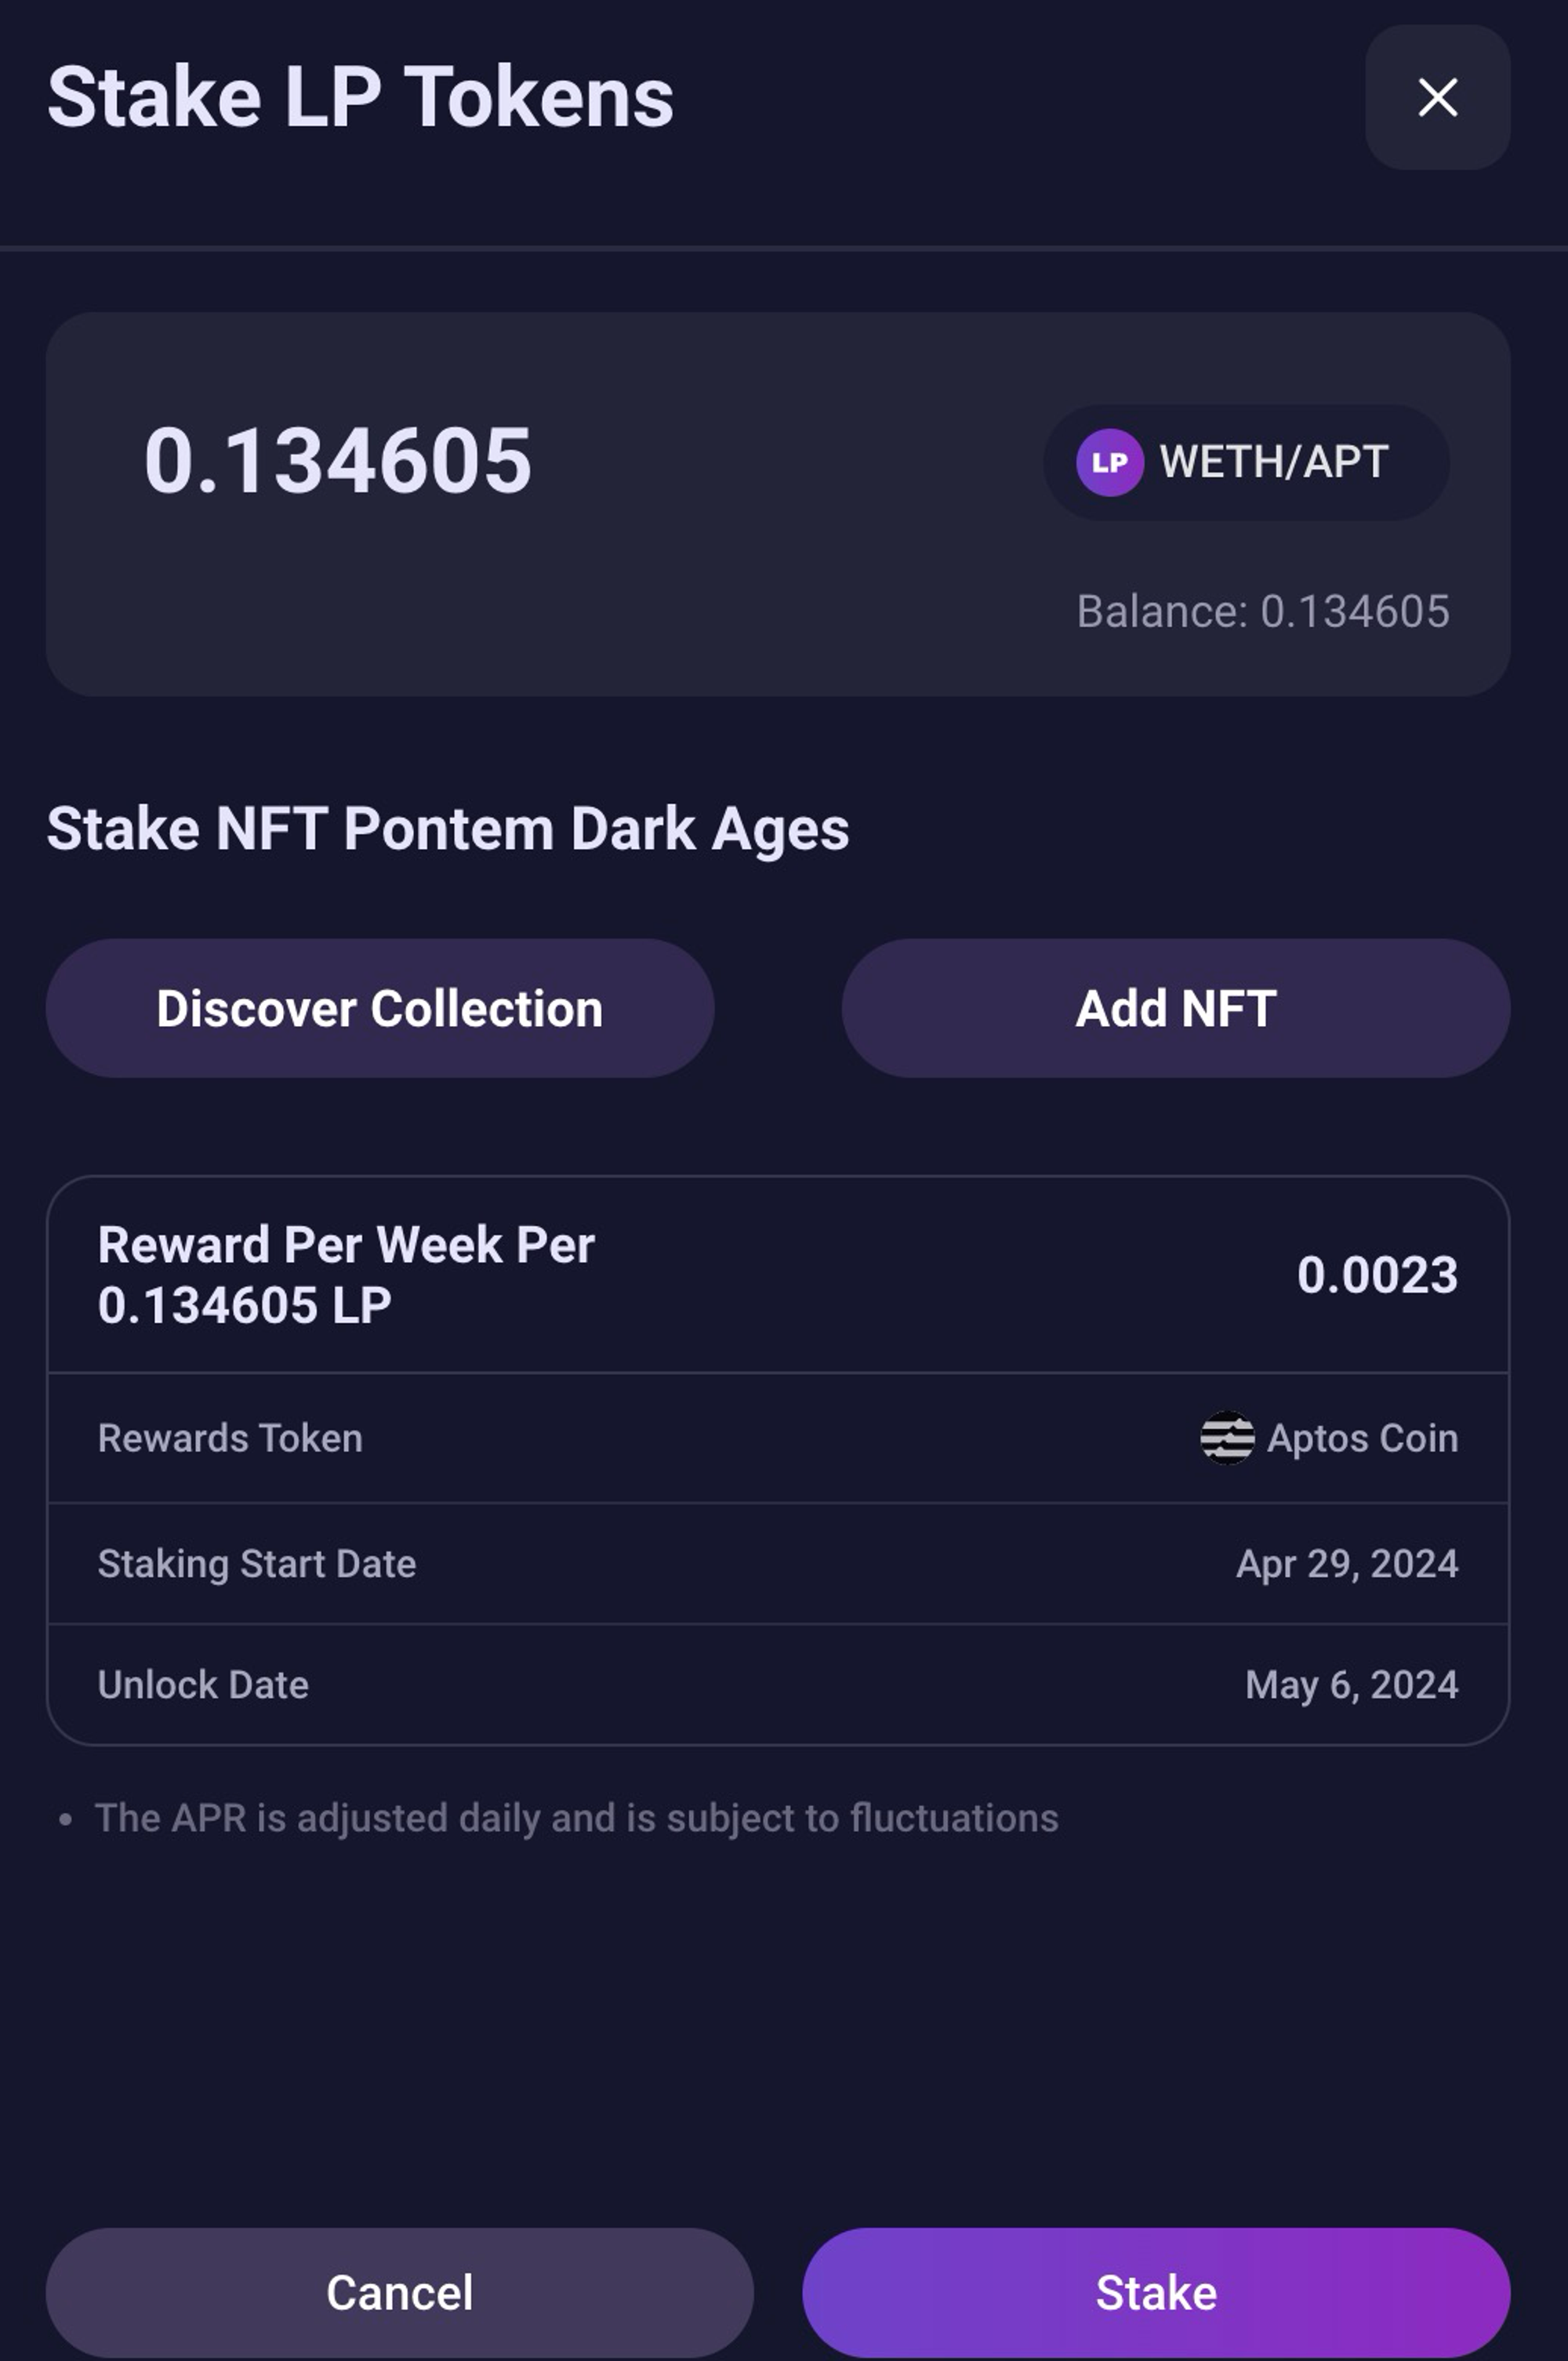Focus the 0.134605 stake amount field
The image size is (1568, 2361).
(x=338, y=461)
